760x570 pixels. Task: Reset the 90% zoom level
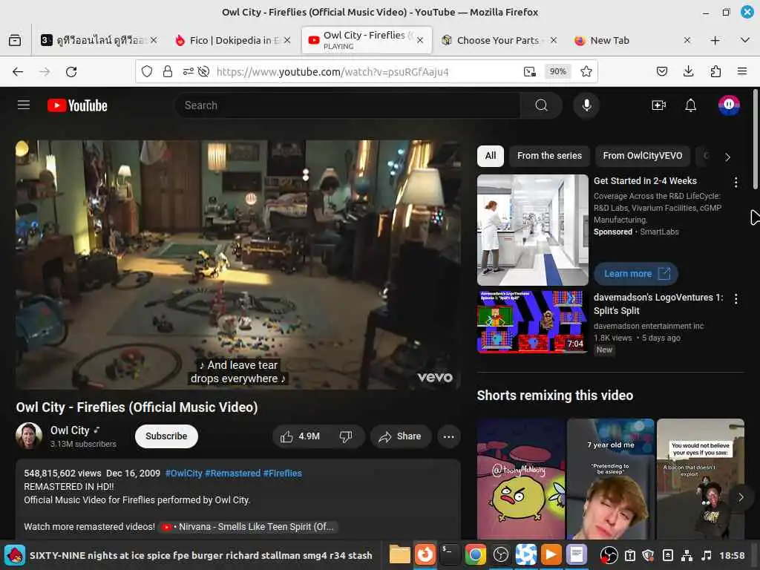coord(558,72)
